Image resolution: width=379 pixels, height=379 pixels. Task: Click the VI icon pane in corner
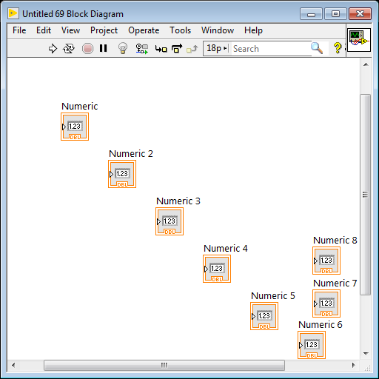[359, 40]
